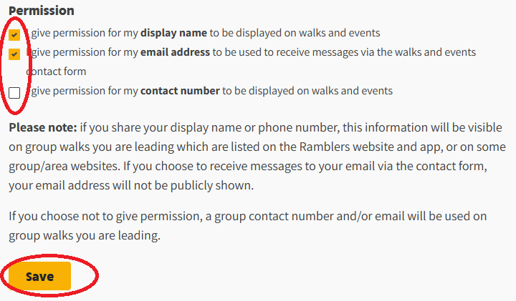Uncheck the display name permission checkbox
The height and width of the screenshot is (301, 516).
(x=14, y=34)
